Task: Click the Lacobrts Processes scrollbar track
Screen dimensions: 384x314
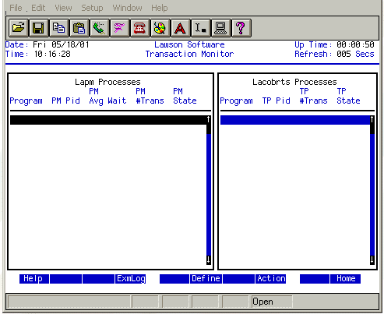Action: click(x=372, y=195)
